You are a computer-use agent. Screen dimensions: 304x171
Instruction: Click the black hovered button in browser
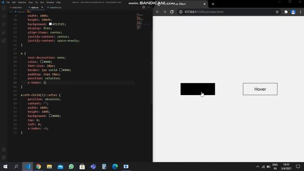point(198,89)
